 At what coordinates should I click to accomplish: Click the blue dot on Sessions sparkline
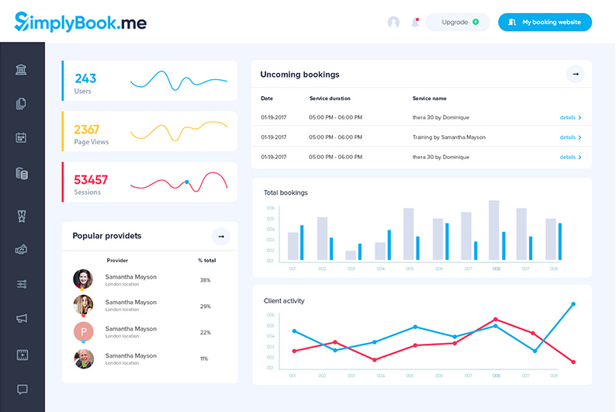[x=187, y=182]
